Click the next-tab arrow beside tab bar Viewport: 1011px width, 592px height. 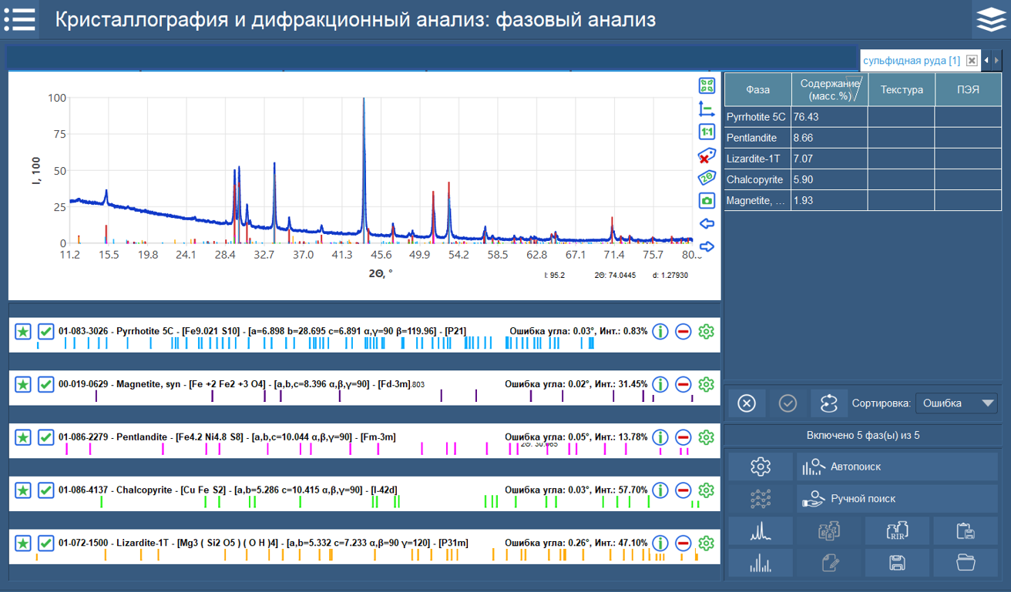(x=998, y=60)
